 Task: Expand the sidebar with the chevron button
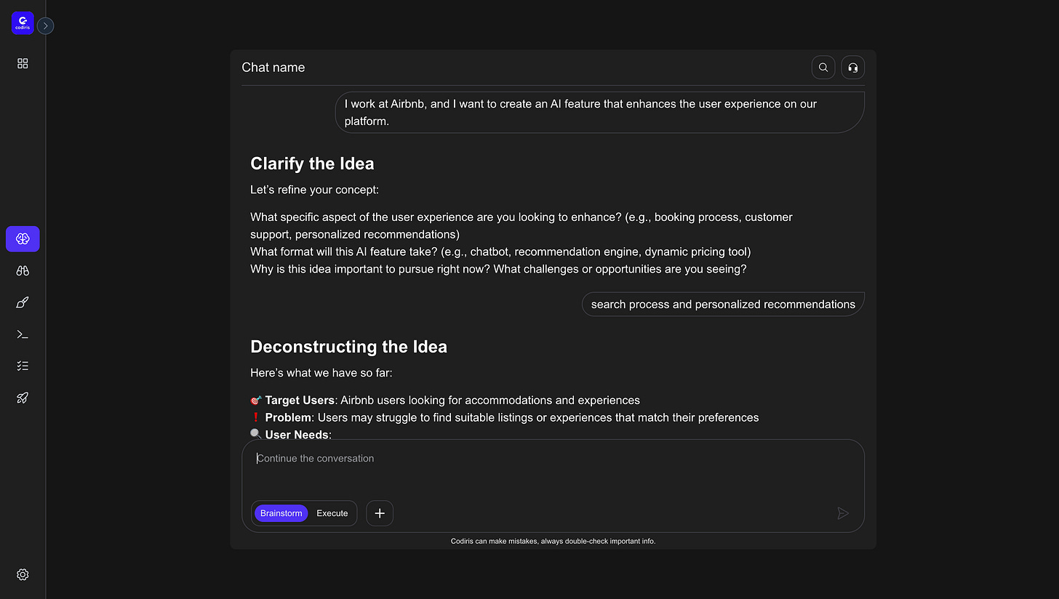[45, 26]
